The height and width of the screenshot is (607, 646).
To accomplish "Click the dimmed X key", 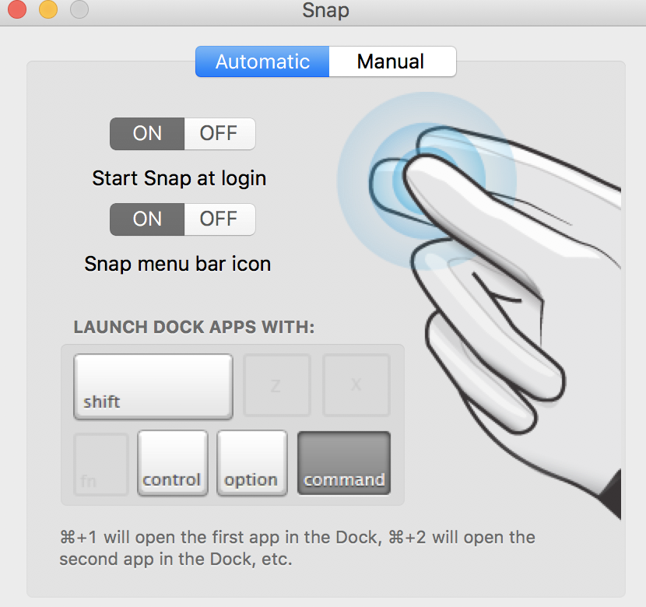I will (356, 385).
